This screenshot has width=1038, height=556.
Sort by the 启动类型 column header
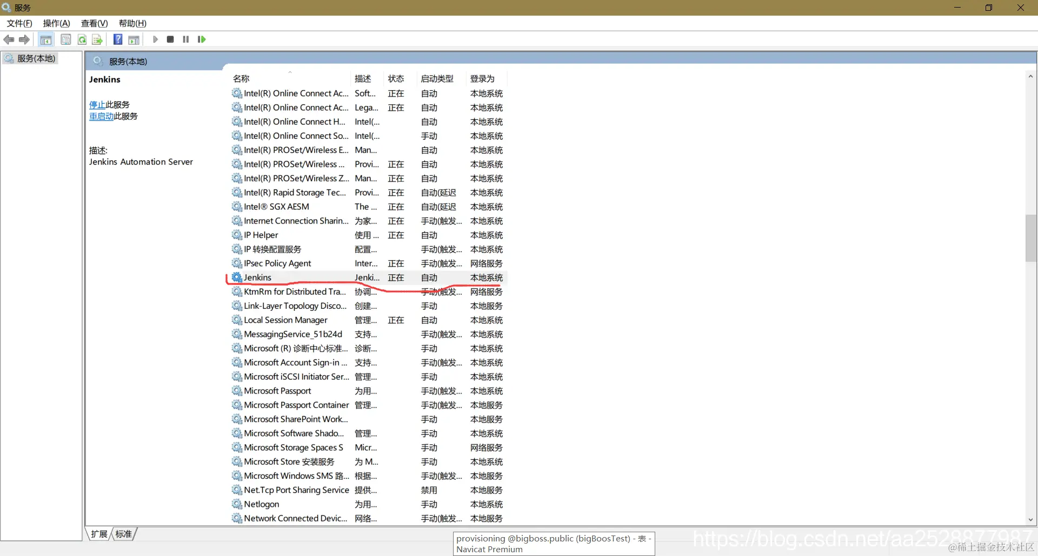click(441, 79)
